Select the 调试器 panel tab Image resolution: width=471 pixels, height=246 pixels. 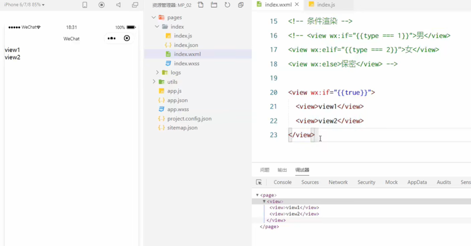point(302,170)
